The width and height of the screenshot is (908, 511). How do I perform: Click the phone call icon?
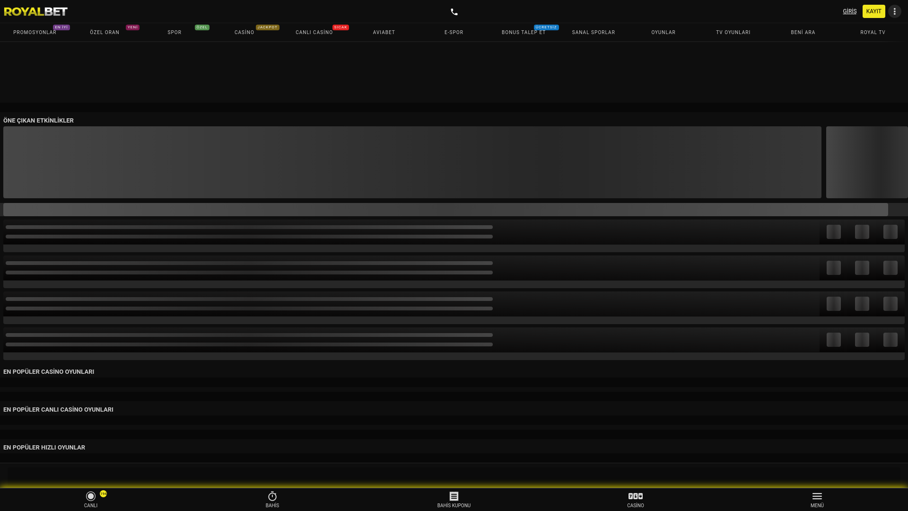(x=454, y=12)
